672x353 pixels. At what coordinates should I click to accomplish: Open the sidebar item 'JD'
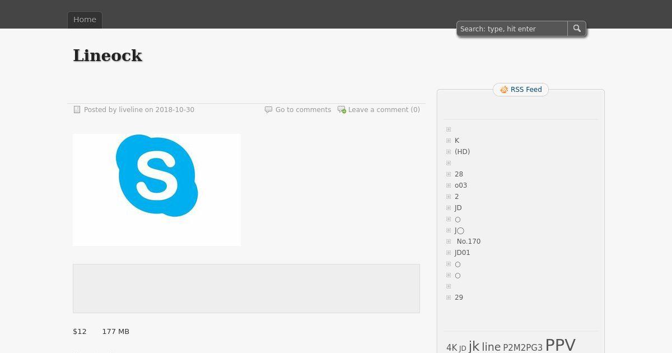point(458,208)
